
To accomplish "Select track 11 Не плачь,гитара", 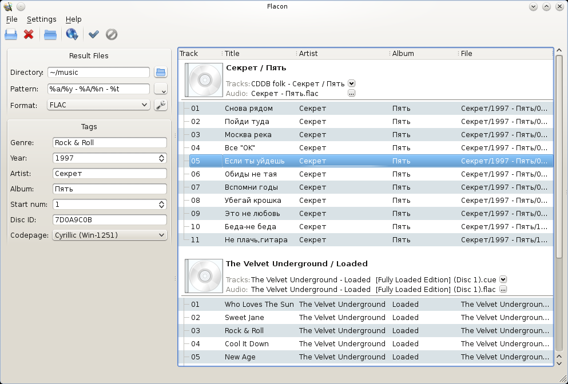I will [x=366, y=240].
